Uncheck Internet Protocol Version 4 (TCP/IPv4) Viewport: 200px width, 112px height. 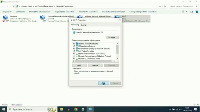[x=74, y=54]
